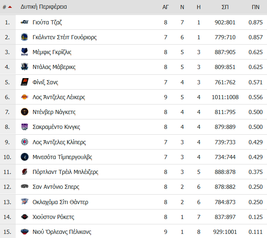Click the Minnesota Timberwolves logo icon
Image resolution: width=267 pixels, height=238 pixels.
coord(24,157)
